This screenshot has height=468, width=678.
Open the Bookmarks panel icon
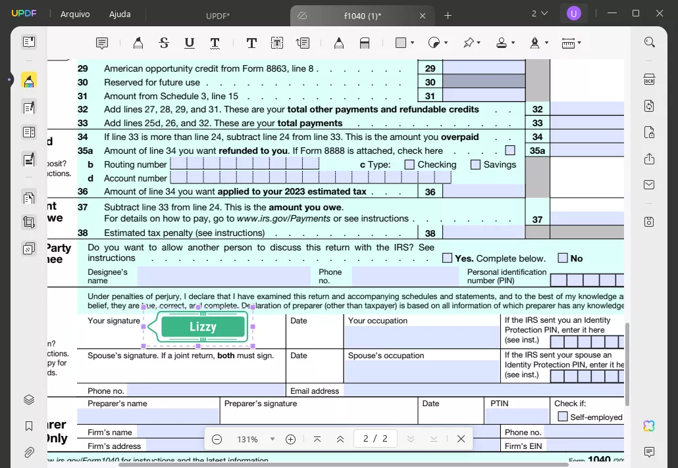29,426
